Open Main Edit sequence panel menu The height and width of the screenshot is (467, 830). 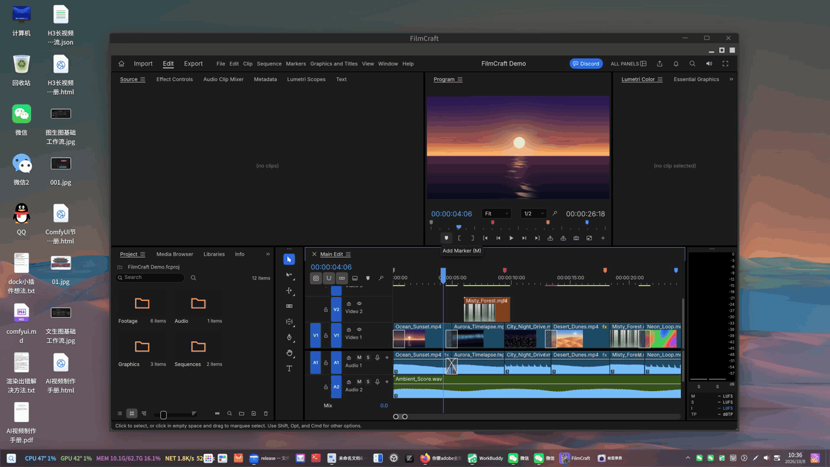[x=348, y=254]
